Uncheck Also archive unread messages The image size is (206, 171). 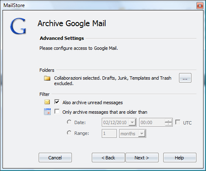pyautogui.click(x=57, y=102)
